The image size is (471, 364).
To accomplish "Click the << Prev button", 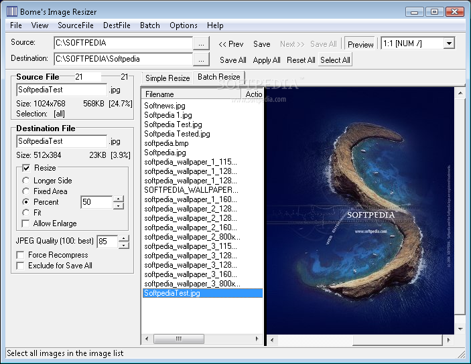I will [x=231, y=44].
